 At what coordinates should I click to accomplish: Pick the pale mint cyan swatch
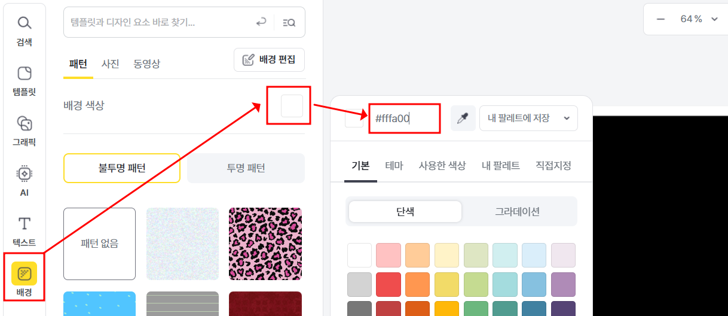(505, 255)
